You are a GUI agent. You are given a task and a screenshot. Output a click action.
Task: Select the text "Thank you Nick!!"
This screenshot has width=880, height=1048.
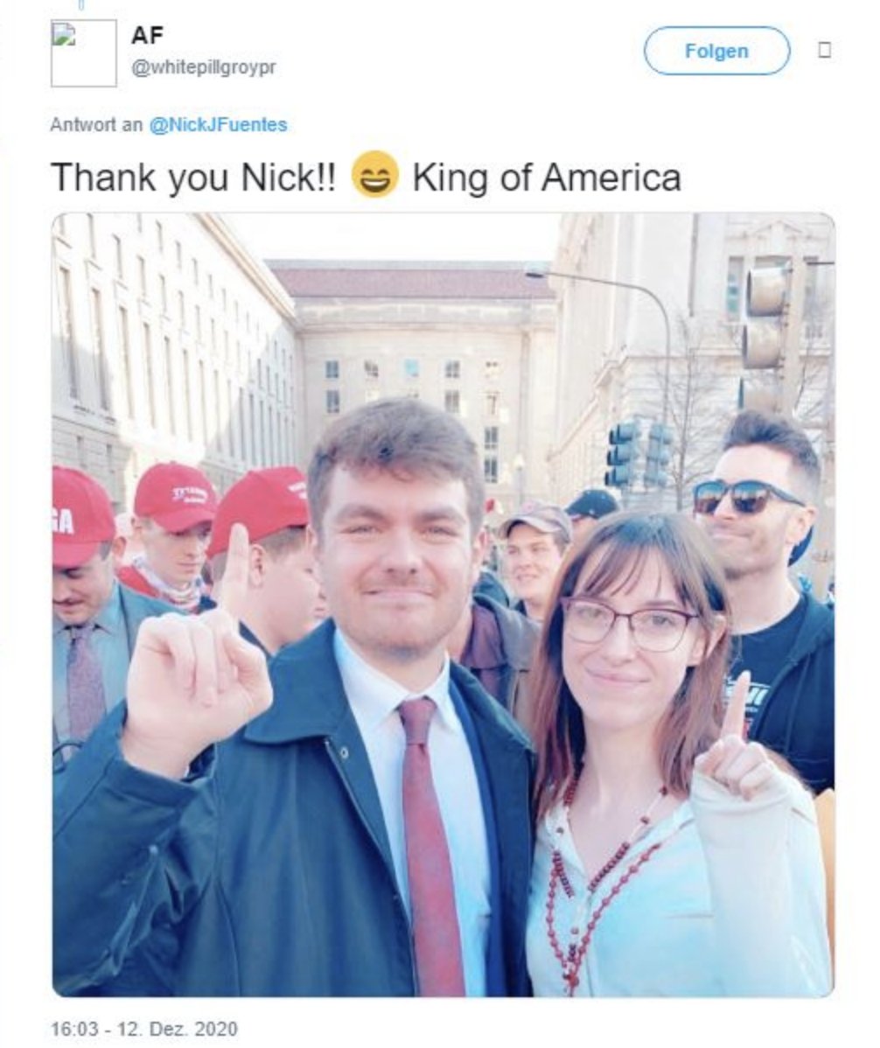pos(194,178)
